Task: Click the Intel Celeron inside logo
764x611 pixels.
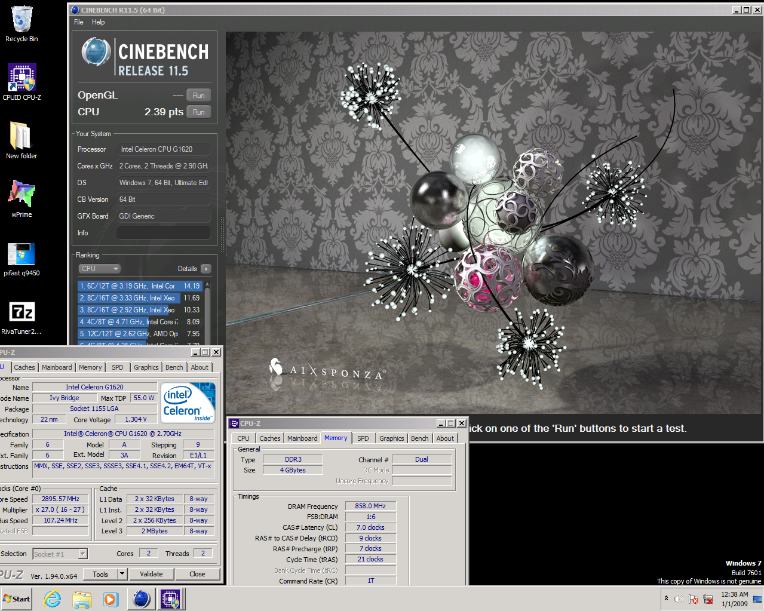Action: 188,403
